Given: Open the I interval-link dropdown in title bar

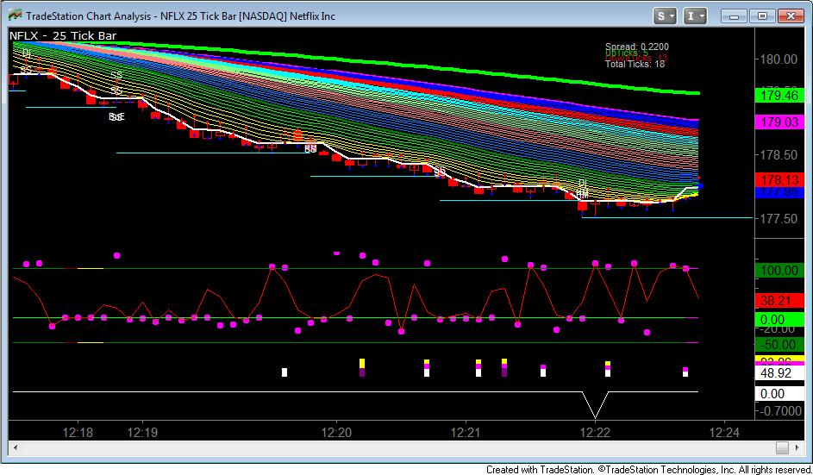Looking at the screenshot, I should [x=695, y=16].
